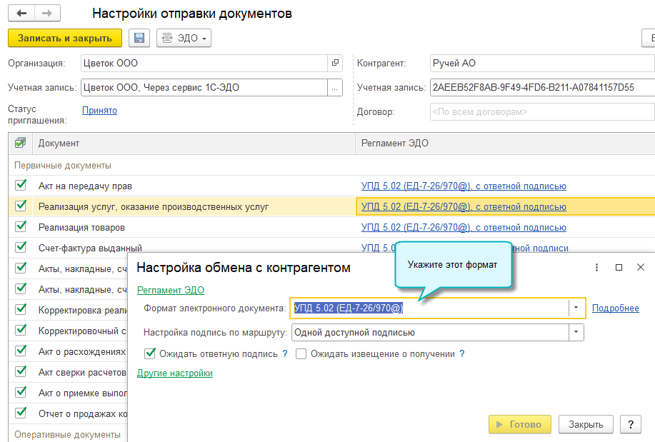The width and height of the screenshot is (655, 442).
Task: Open the dialog's three-dot options menu
Action: point(597,267)
